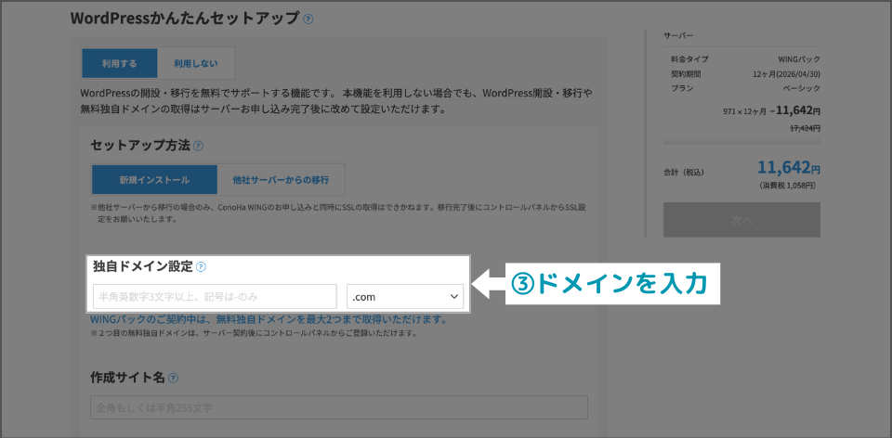This screenshot has width=892, height=438.
Task: Click the 作成サイト名 input field
Action: tap(339, 408)
